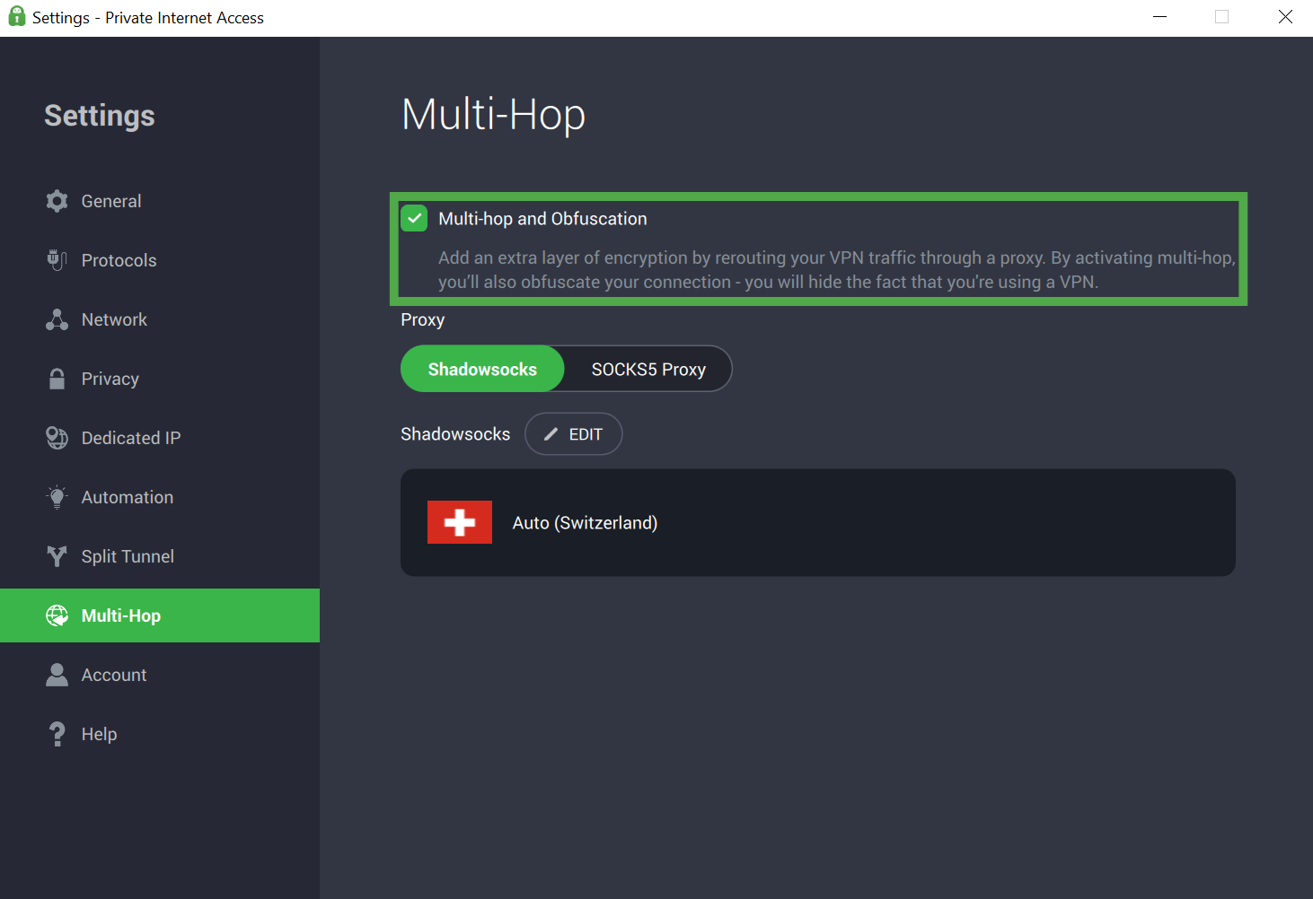The image size is (1313, 899).
Task: Open Dedicated IP settings
Action: [x=160, y=438]
